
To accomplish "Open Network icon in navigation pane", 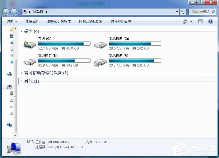I will coord(9,125).
